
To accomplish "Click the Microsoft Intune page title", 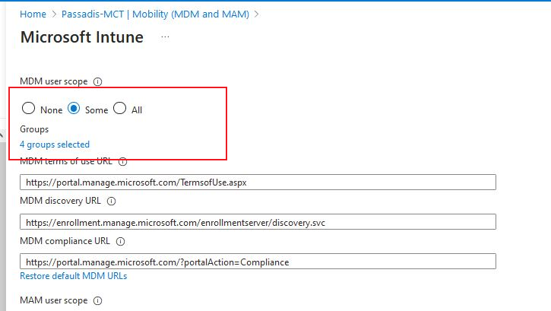I will (82, 37).
